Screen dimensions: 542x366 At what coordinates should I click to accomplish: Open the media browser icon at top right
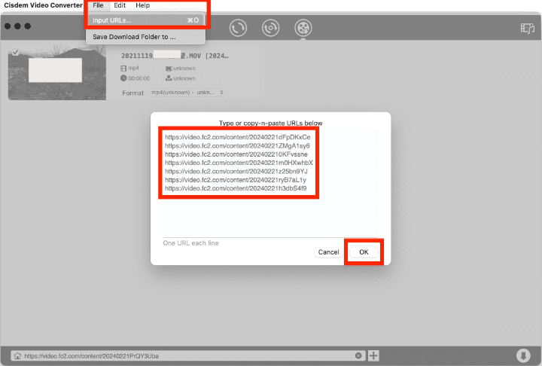coord(527,28)
